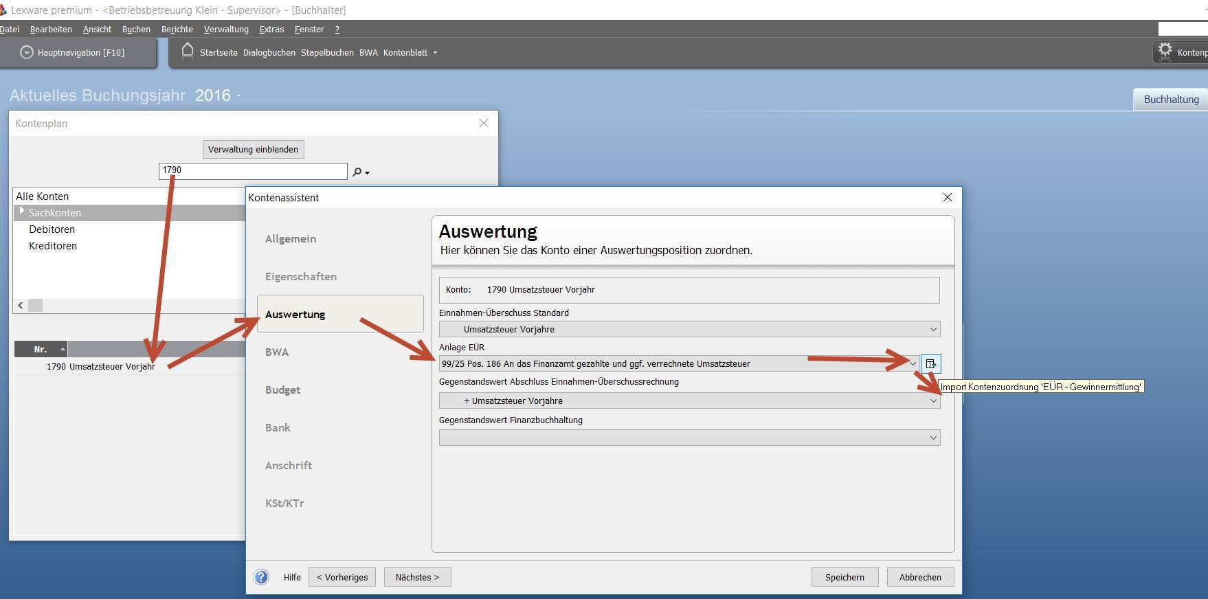Click the Nächstes > button

[x=417, y=577]
